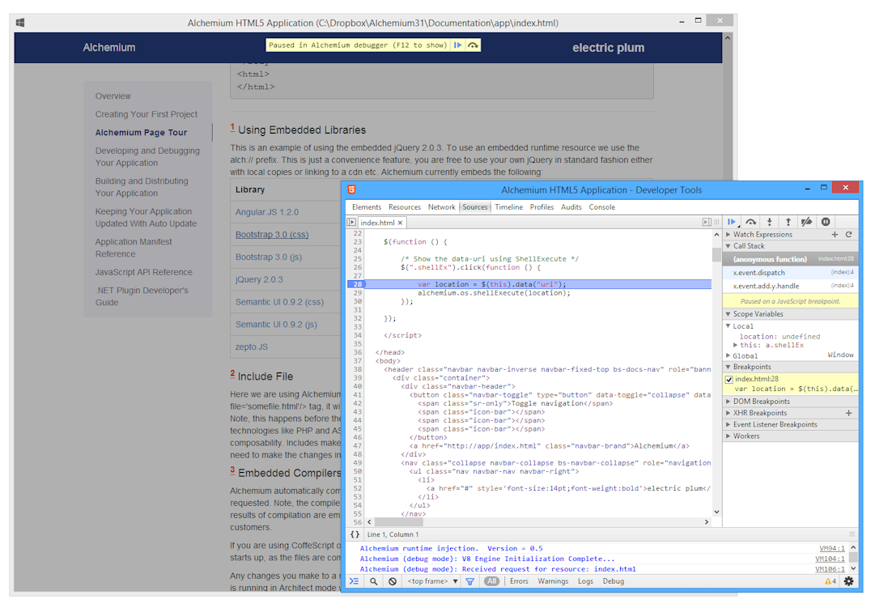The width and height of the screenshot is (875, 608).
Task: Open search in the DevTools status bar
Action: [x=373, y=581]
